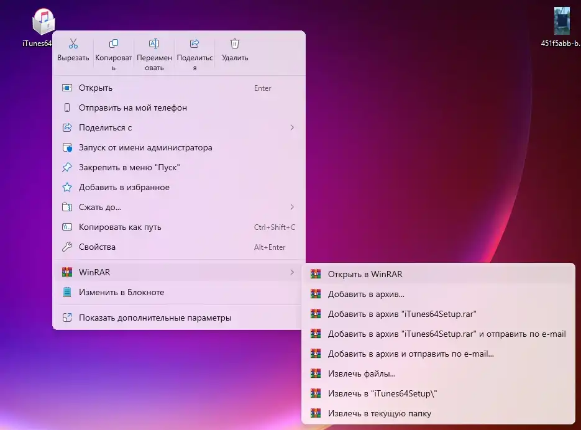Image resolution: width=581 pixels, height=430 pixels.
Task: Expand the 'Поделиться с' submenu
Action: pos(291,127)
